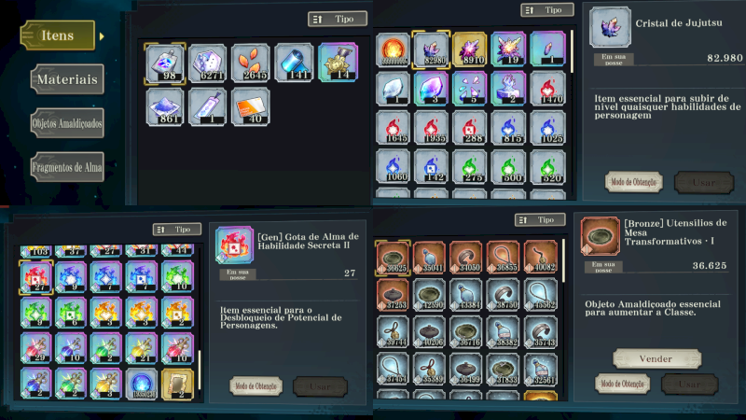The height and width of the screenshot is (420, 746).
Task: Click the Vender button
Action: coord(656,359)
